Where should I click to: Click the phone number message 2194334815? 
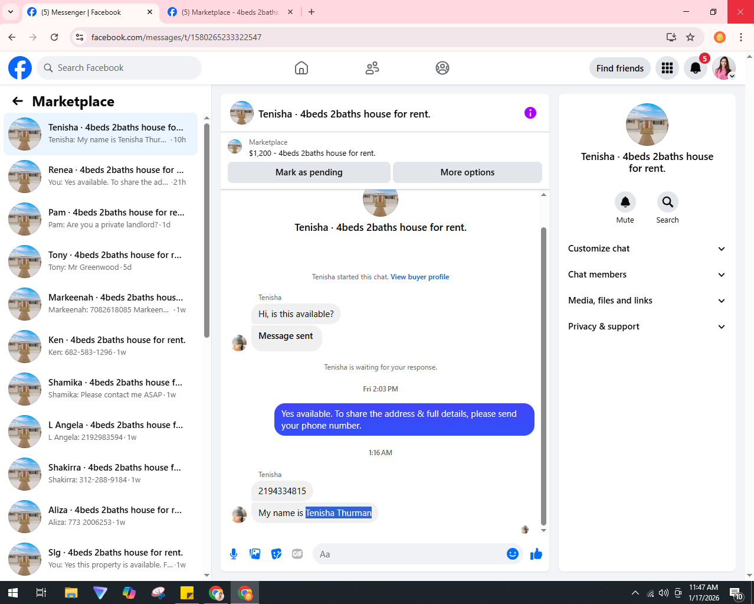(282, 491)
